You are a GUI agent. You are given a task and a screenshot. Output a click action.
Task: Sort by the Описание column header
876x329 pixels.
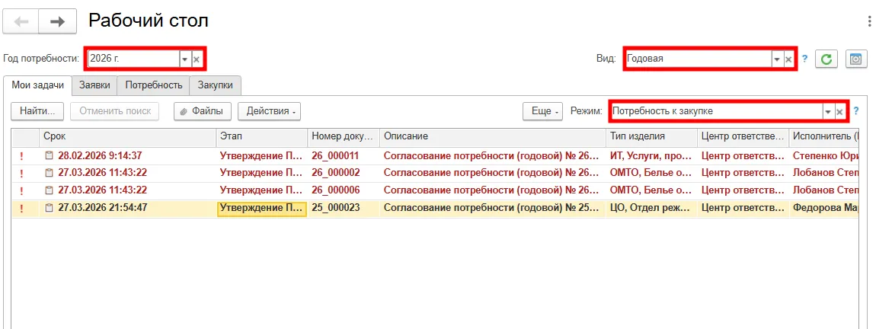click(493, 136)
